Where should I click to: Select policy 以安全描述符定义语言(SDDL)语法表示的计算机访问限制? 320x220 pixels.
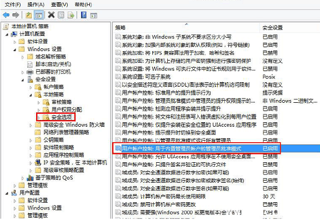186,84
